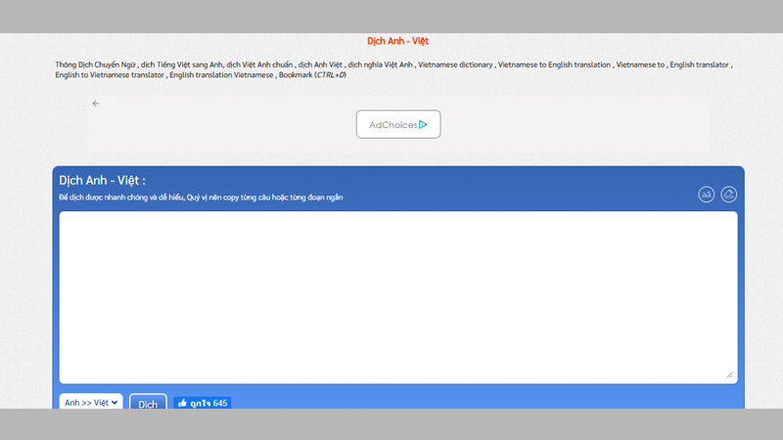This screenshot has height=440, width=783.
Task: Click the thumbs-up like button 645
Action: [203, 403]
